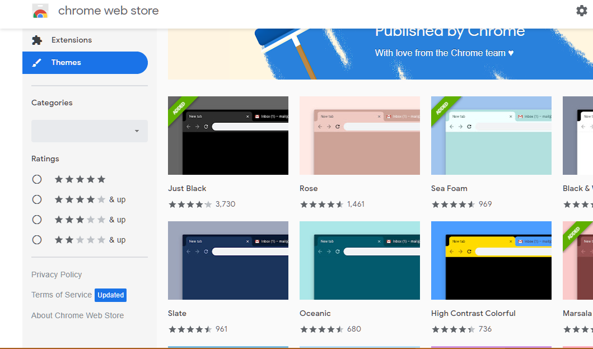Click the Just Black theme title
The image size is (593, 349).
point(187,189)
